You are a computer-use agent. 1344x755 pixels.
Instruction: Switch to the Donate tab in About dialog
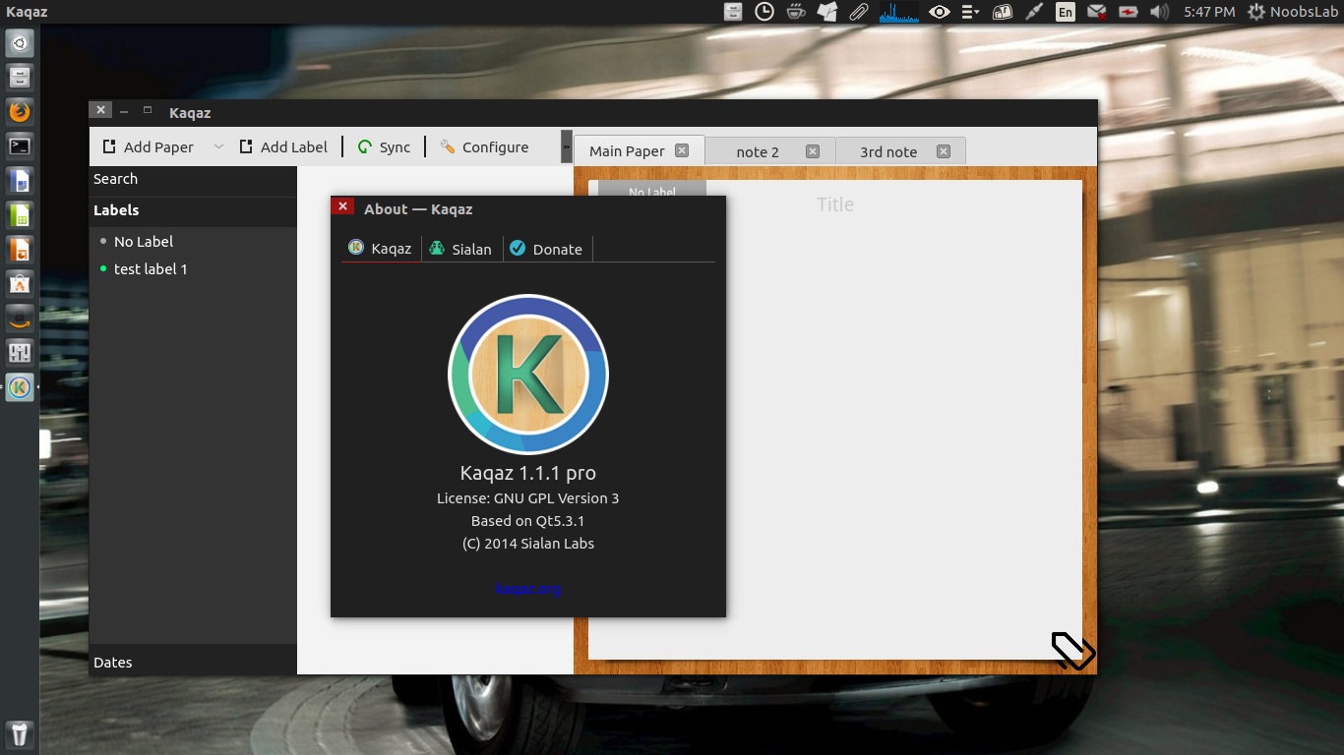pyautogui.click(x=547, y=249)
